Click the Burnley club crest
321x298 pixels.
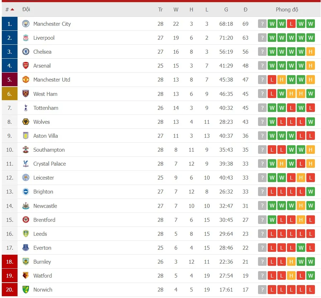pos(25,262)
